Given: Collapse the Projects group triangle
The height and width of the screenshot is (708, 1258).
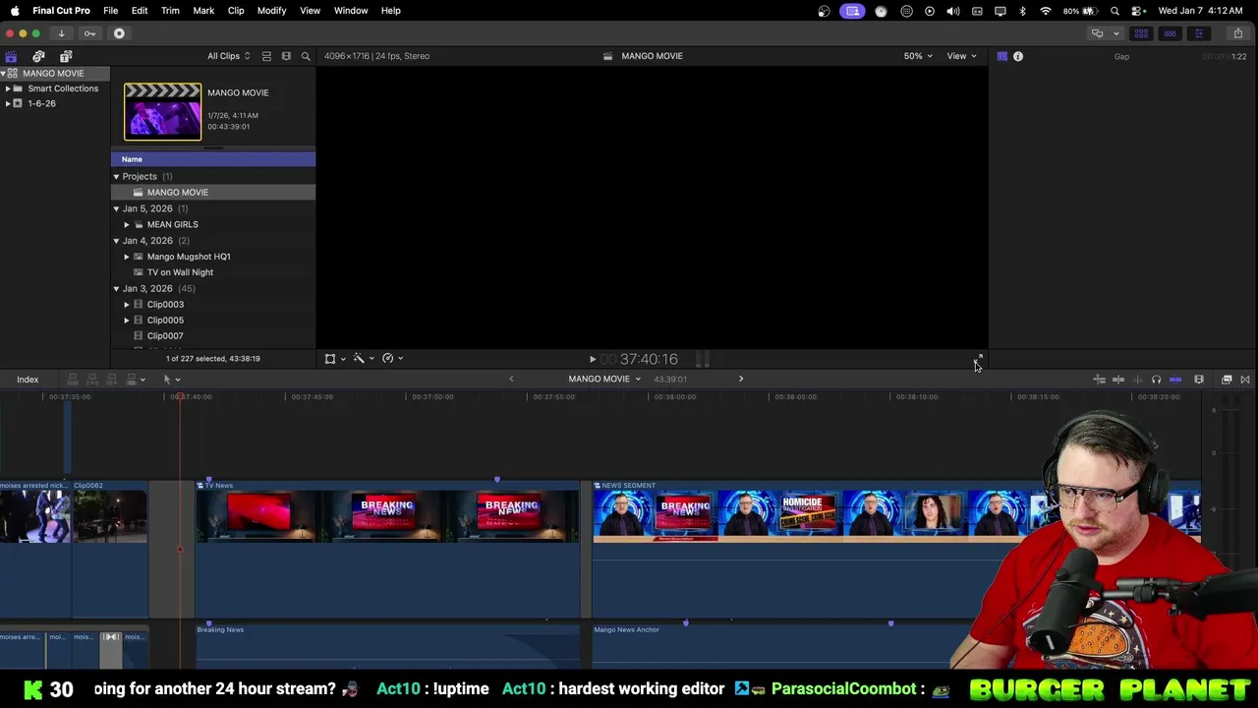Looking at the screenshot, I should pyautogui.click(x=116, y=177).
